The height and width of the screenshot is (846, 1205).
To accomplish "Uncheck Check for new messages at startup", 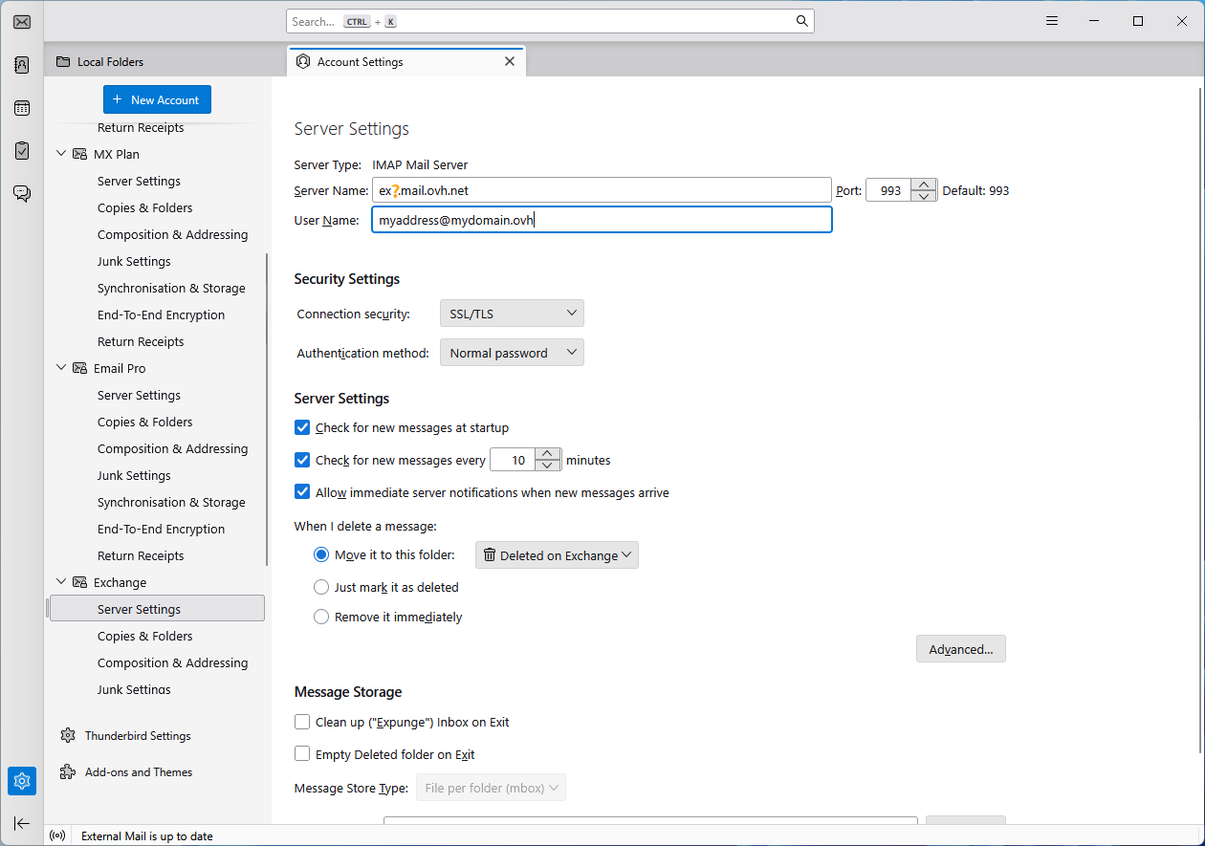I will point(302,428).
